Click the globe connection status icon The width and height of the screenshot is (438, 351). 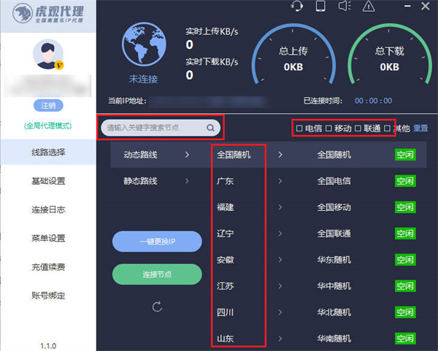(144, 44)
